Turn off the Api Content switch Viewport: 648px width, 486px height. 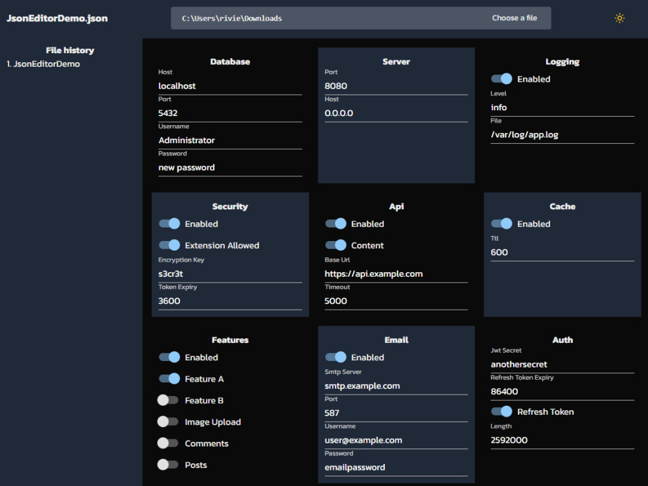point(336,245)
